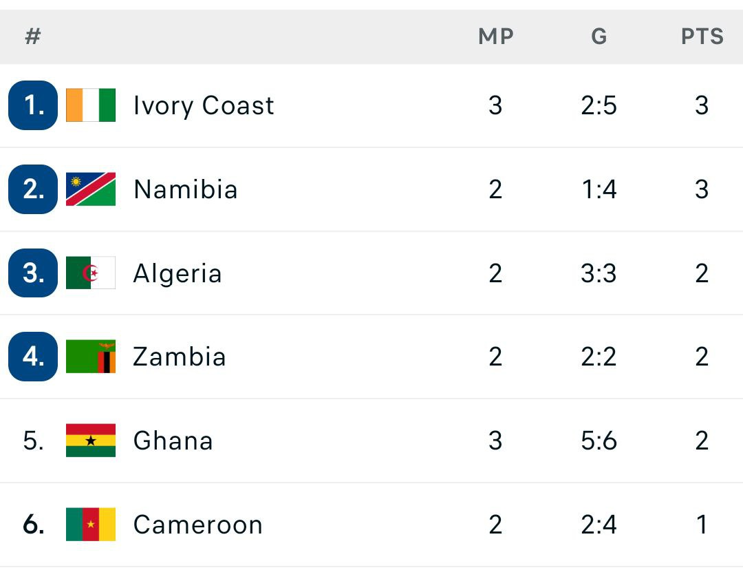This screenshot has height=570, width=743.
Task: Sort table by MP column header
Action: [x=495, y=36]
